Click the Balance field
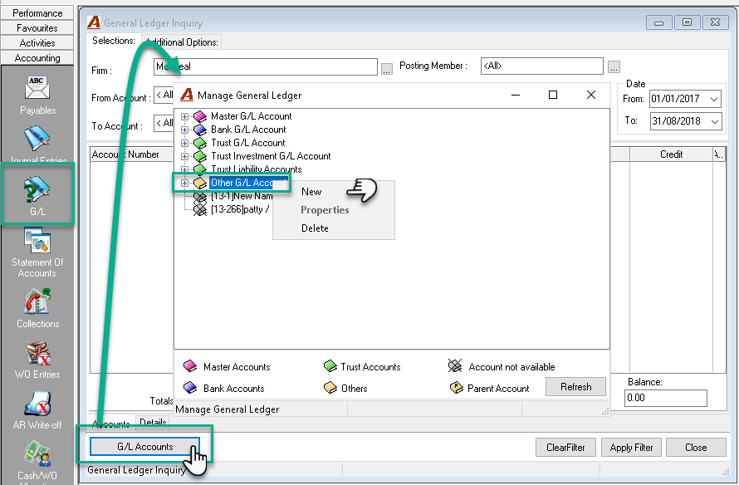This screenshot has width=739, height=485. click(x=665, y=398)
